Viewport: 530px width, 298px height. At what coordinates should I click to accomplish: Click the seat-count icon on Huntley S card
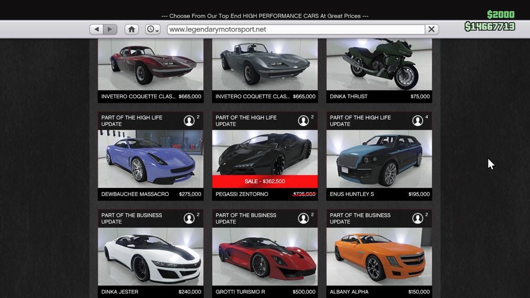(x=418, y=121)
